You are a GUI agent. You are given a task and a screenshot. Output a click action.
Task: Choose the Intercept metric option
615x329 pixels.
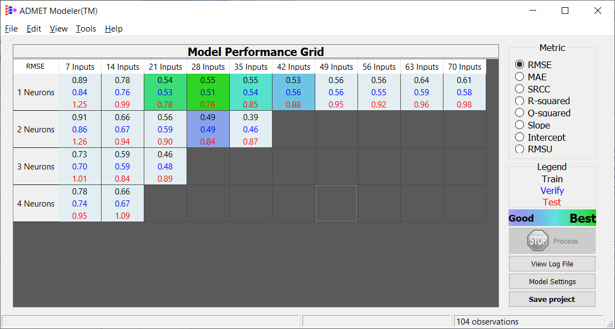pos(520,137)
